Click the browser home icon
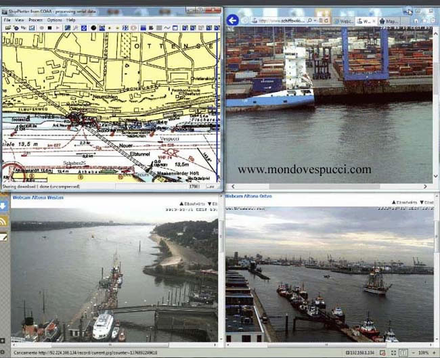The image size is (440, 358). click(416, 21)
